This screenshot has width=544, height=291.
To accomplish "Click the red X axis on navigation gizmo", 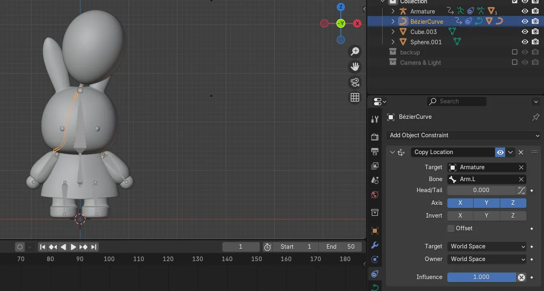I will 357,23.
